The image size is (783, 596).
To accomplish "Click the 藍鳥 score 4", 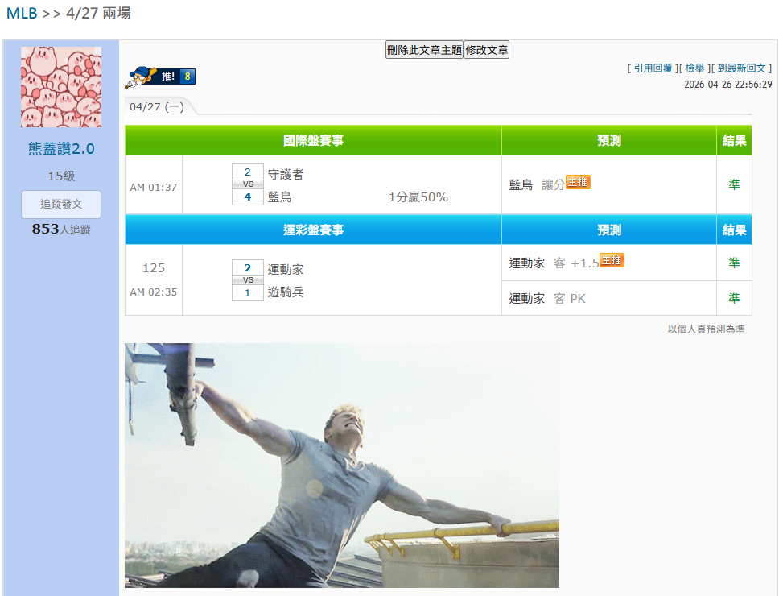I will click(248, 197).
